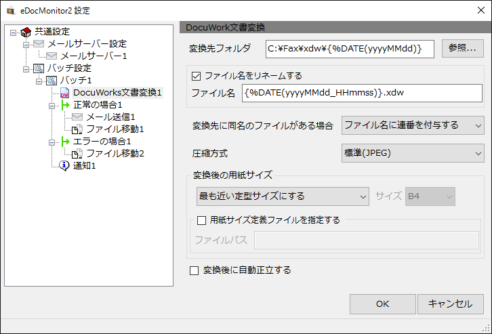492x334 pixels.
Task: Select ファイル移動1 in the tree
Action: (x=115, y=129)
